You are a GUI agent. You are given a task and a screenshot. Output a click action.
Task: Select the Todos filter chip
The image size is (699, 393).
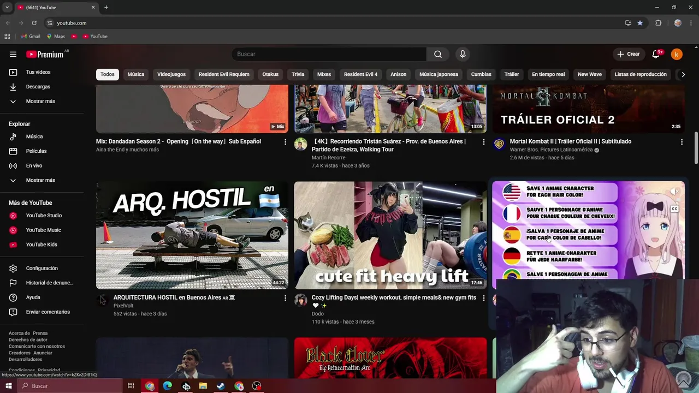tap(108, 74)
